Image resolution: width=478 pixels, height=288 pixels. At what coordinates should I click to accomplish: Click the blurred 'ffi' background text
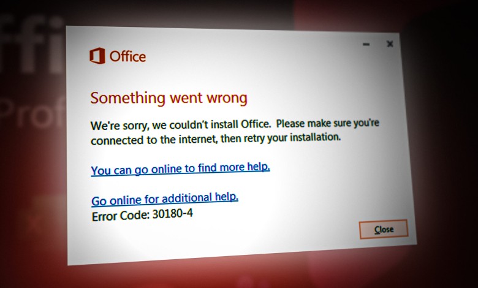click(x=31, y=46)
